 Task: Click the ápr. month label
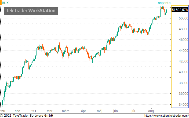(x=84, y=111)
